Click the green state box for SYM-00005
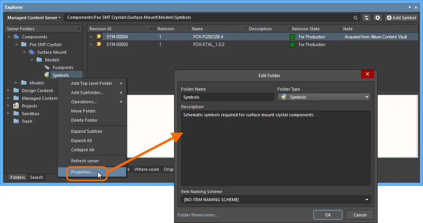This screenshot has width=423, height=223. [292, 45]
